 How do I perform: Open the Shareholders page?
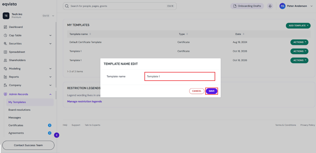click(x=17, y=60)
